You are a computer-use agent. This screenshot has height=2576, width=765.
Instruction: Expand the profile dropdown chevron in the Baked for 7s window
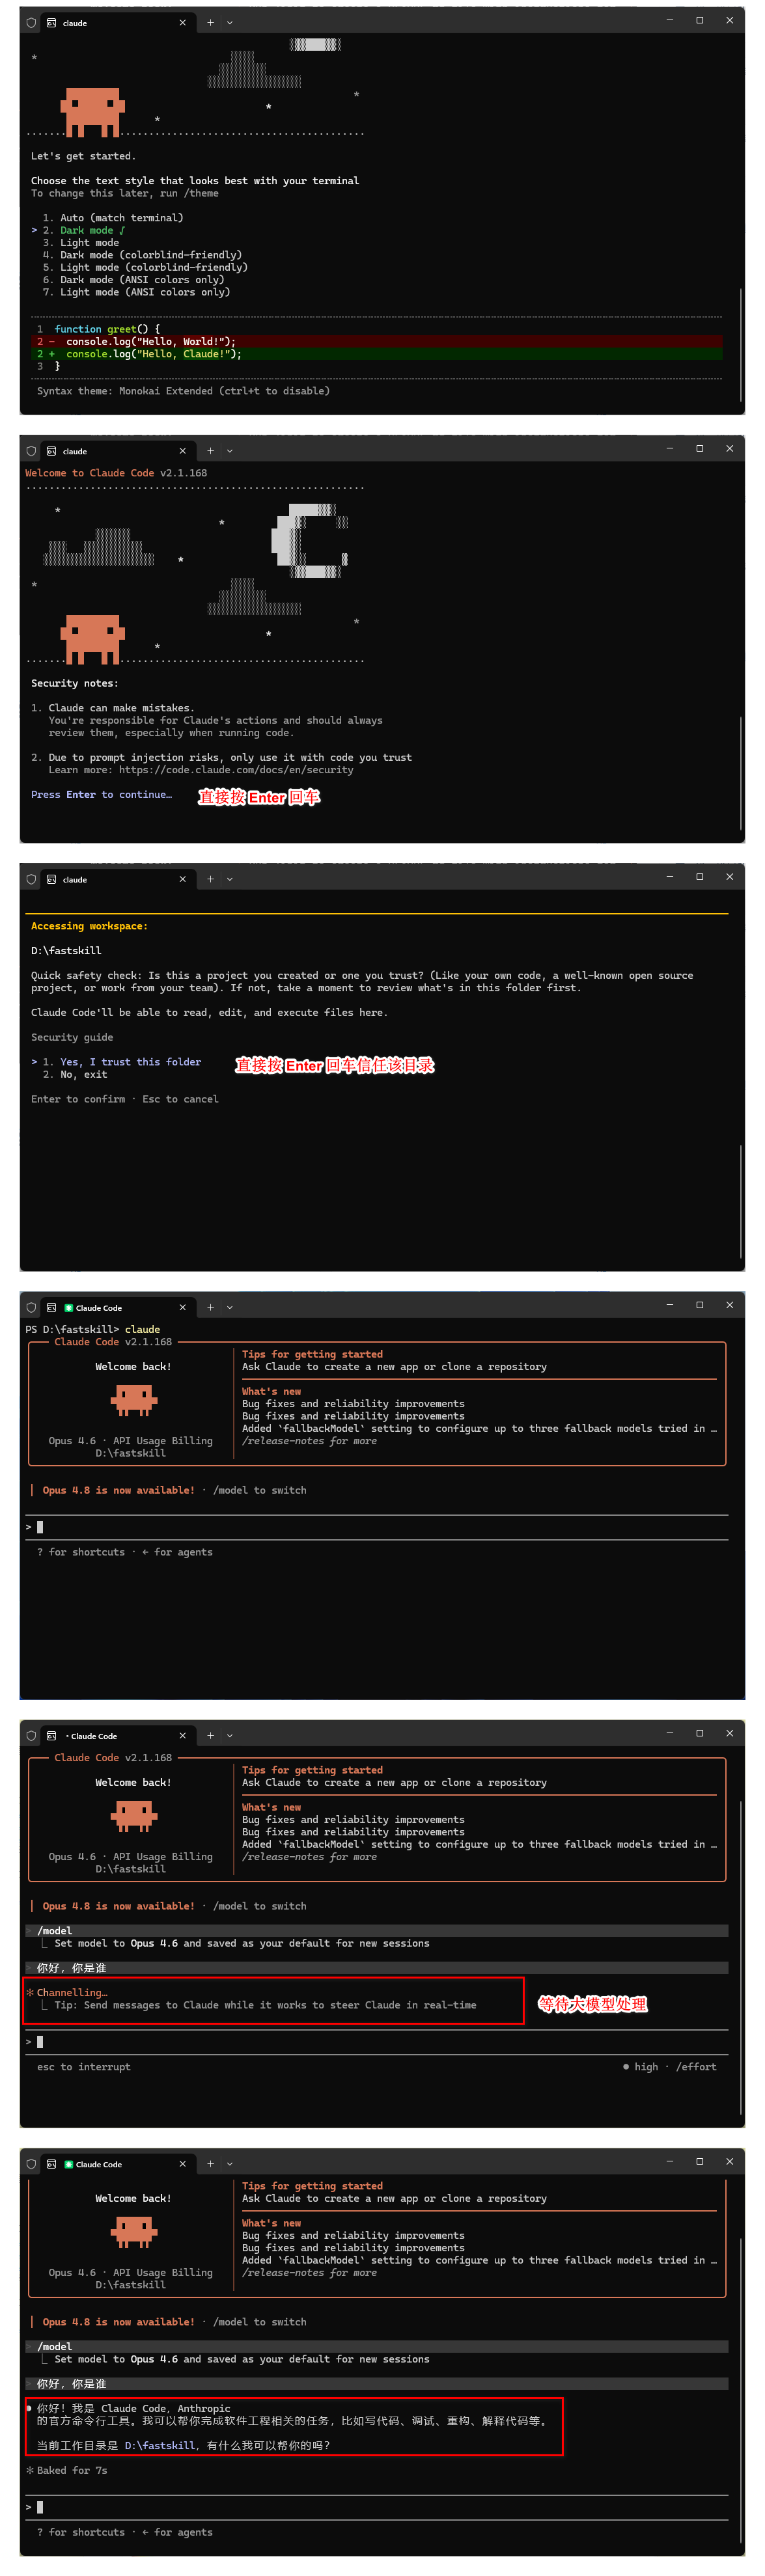point(230,2163)
